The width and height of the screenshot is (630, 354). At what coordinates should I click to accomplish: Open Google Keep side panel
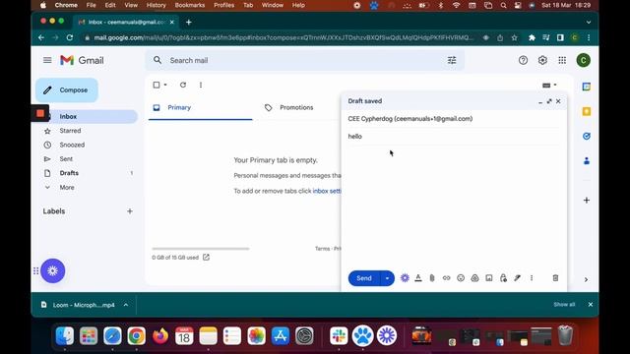click(x=587, y=111)
